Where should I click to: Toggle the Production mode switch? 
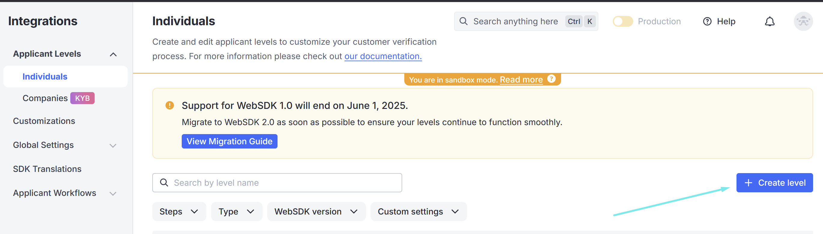(622, 21)
